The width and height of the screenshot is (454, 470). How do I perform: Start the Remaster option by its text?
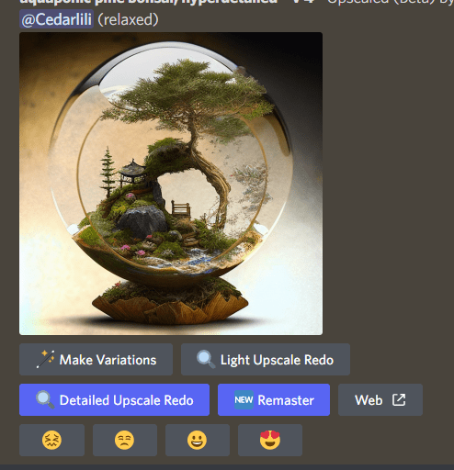tap(286, 400)
